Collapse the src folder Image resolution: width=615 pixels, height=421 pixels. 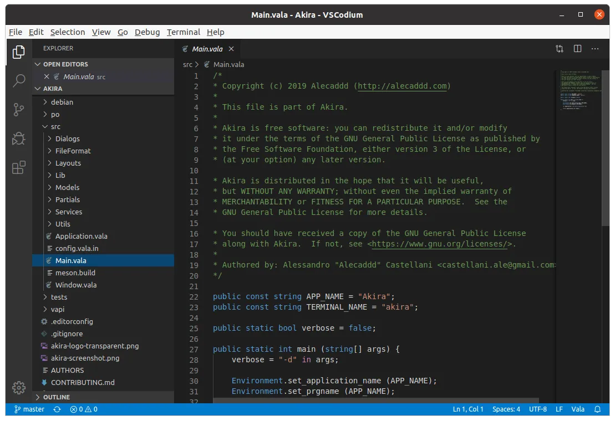click(x=45, y=126)
